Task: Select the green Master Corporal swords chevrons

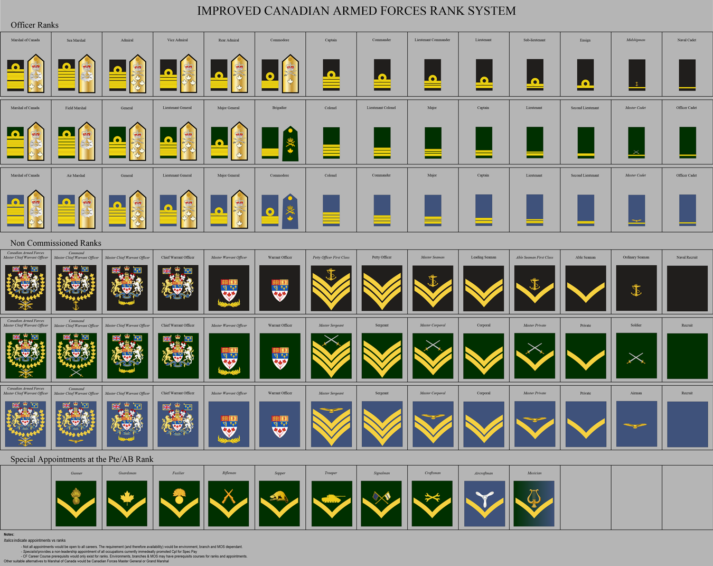Action: (x=433, y=356)
